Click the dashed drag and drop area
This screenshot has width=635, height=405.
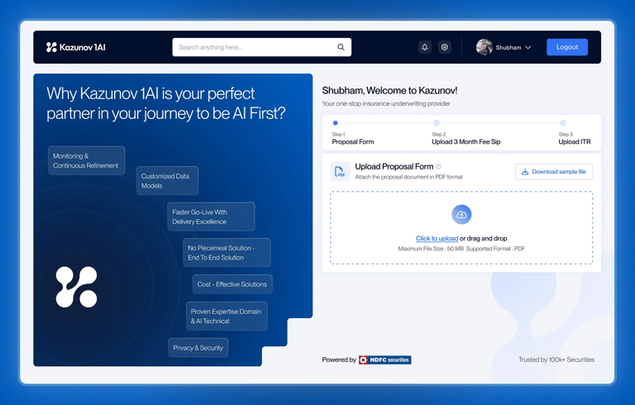[461, 228]
